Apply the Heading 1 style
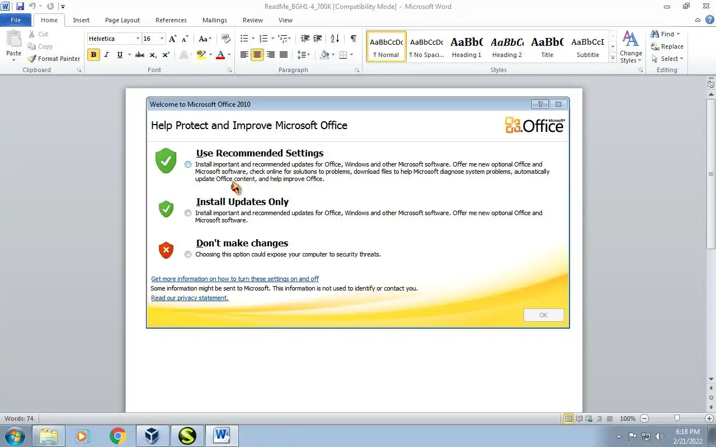The image size is (716, 447). click(467, 46)
